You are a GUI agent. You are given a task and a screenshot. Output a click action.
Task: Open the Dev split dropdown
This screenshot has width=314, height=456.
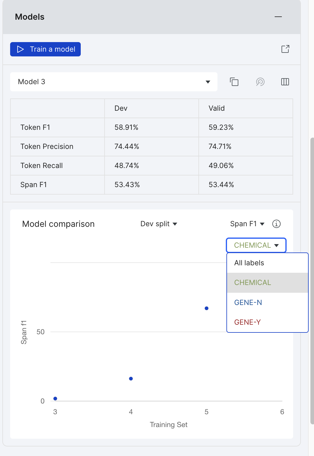[159, 224]
